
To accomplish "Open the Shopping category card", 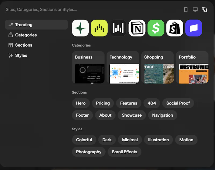I will point(157,67).
